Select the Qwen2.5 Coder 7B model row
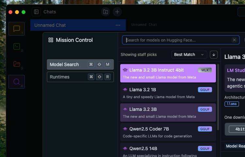The width and height of the screenshot is (245, 157). point(168,132)
